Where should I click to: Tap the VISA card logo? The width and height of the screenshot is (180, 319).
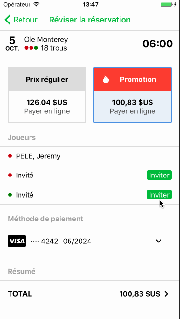(x=17, y=241)
